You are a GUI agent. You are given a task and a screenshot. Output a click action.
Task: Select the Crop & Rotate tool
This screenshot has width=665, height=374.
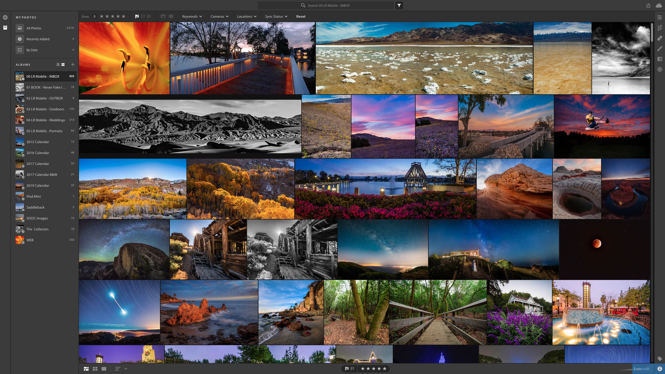click(660, 28)
